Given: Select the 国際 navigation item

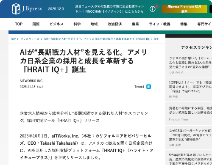Looking at the screenshot, I should coord(36,24).
